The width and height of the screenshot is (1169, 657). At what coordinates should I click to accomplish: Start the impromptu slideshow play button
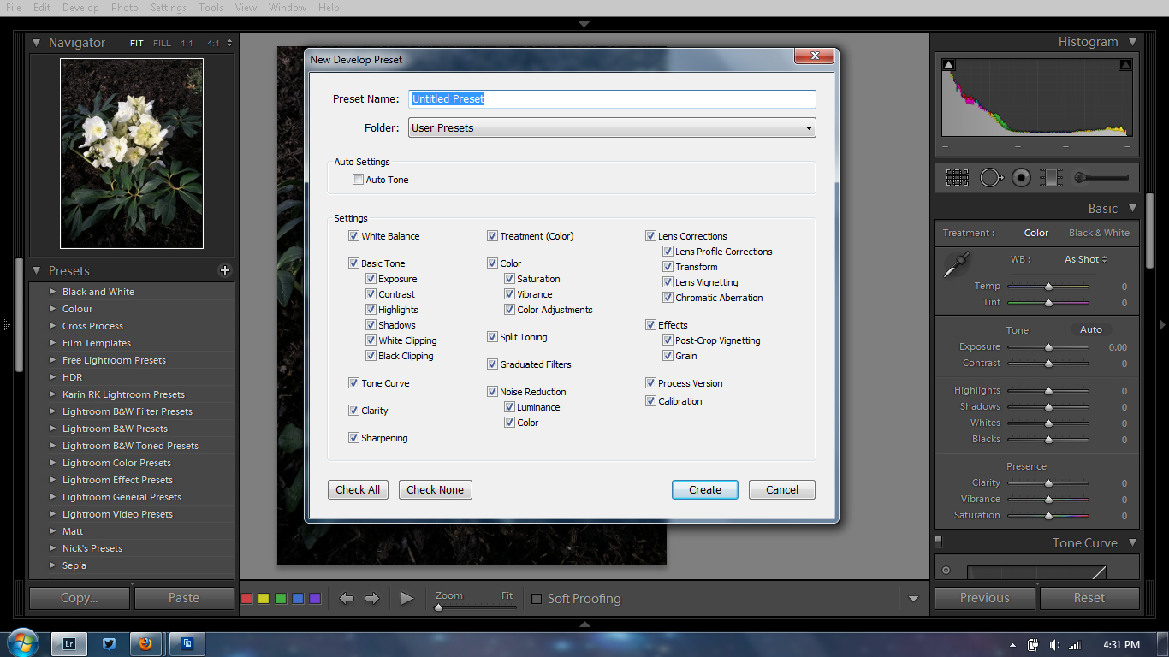pos(407,598)
